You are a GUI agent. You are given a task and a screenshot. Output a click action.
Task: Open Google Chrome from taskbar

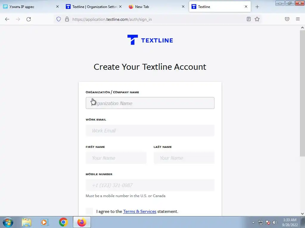pos(63,222)
